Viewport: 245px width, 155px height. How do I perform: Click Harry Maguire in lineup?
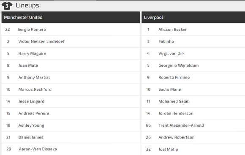[x=32, y=54]
